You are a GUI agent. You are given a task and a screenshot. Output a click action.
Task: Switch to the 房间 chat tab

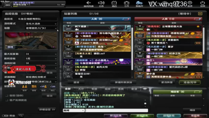click(107, 89)
